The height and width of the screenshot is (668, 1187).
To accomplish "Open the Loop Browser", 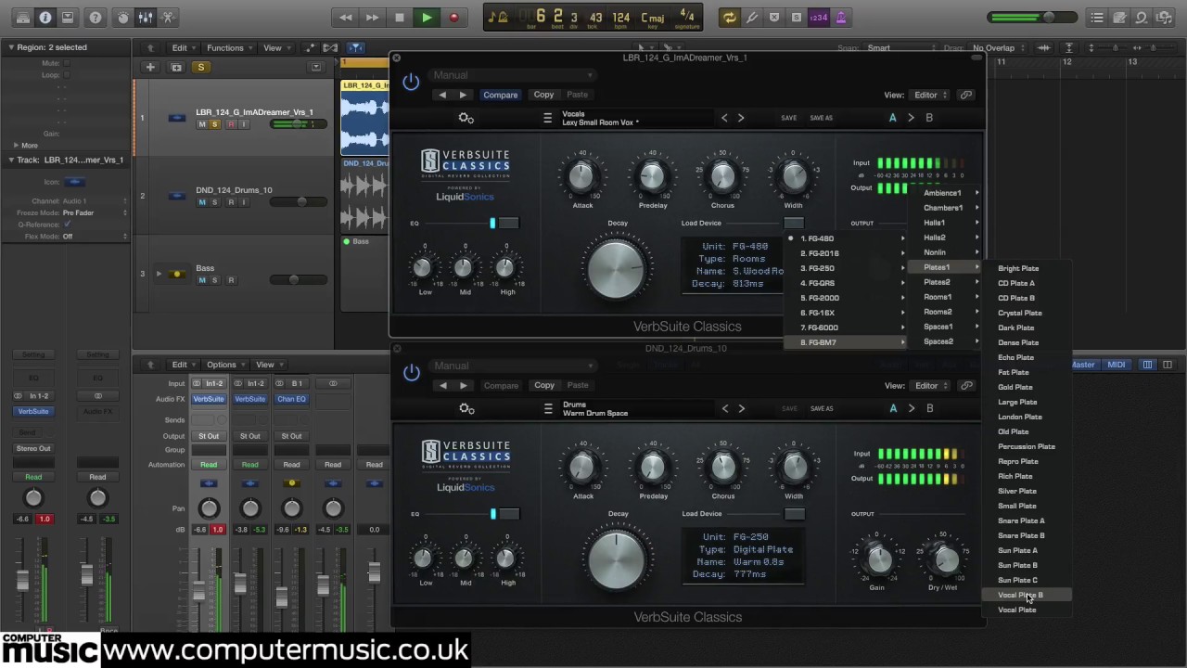I will pos(1142,18).
